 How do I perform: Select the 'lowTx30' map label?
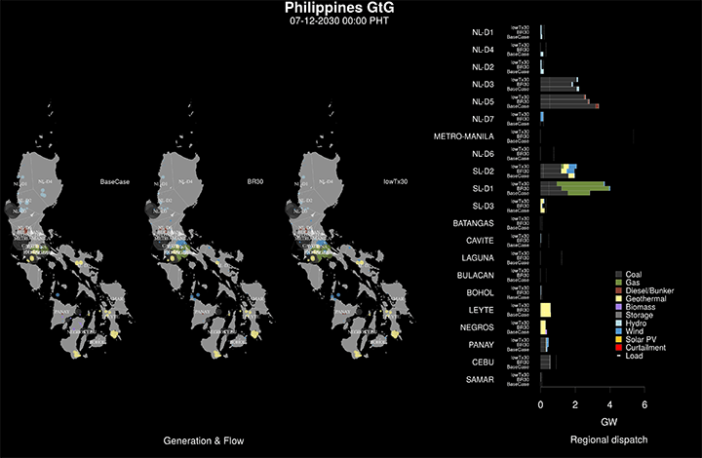[x=395, y=181]
